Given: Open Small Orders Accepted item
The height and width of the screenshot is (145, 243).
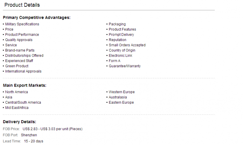Looking at the screenshot, I should (127, 45).
